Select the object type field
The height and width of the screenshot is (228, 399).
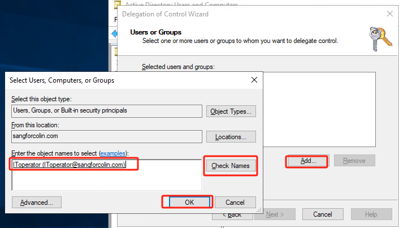coord(107,111)
